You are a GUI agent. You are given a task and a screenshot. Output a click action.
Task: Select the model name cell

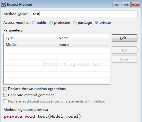click(83, 44)
